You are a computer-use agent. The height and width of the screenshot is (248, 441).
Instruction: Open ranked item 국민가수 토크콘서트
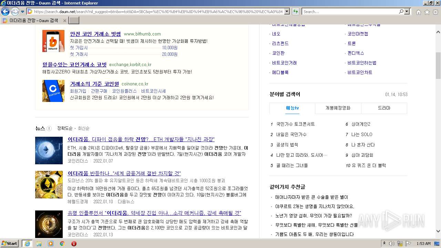[x=296, y=124]
